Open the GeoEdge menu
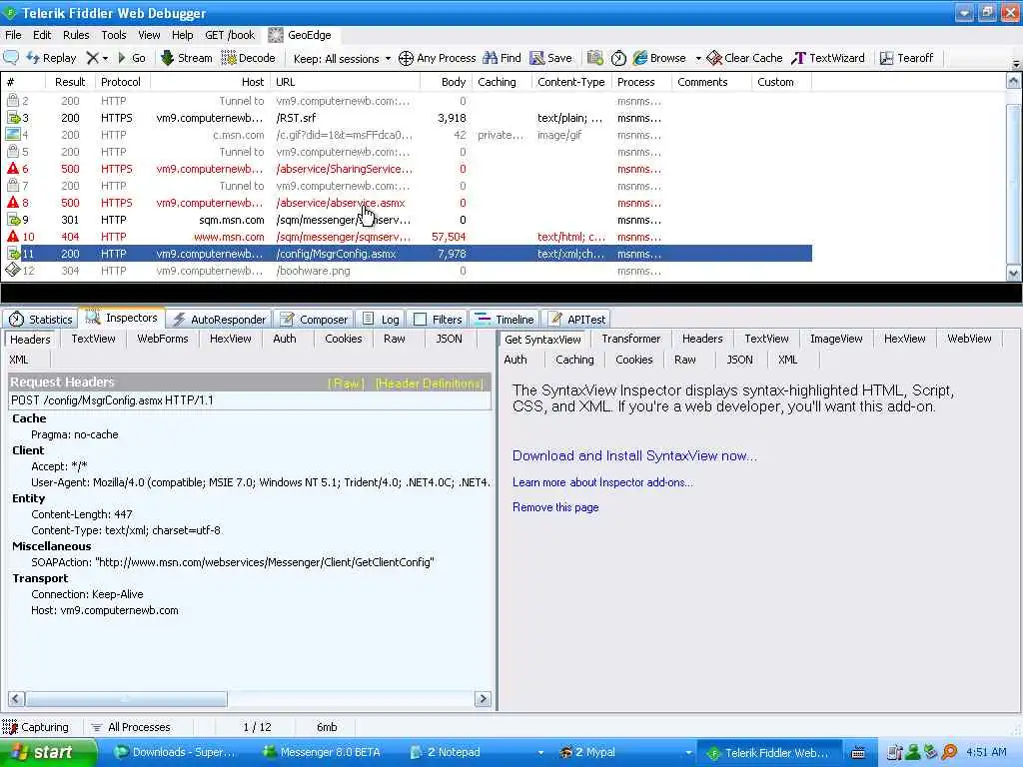This screenshot has height=767, width=1023. click(300, 35)
